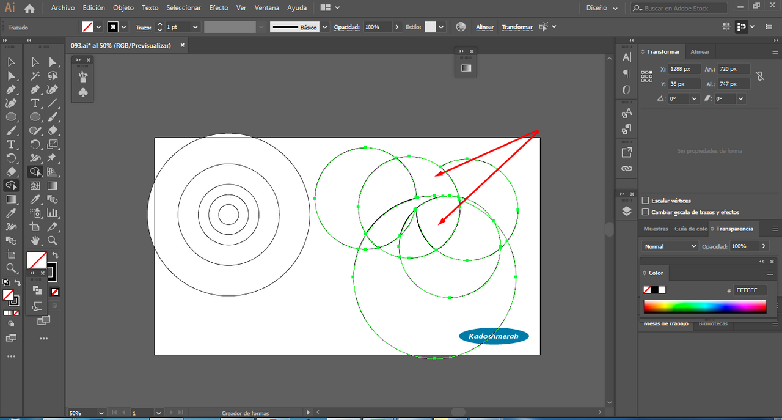The height and width of the screenshot is (420, 782).
Task: Open the Gradient panel icon in small floating dock
Action: point(466,68)
